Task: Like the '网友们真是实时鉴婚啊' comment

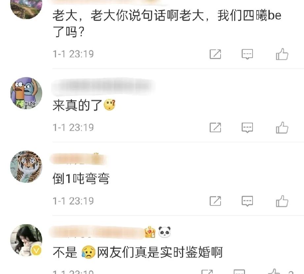Action: coord(274,271)
